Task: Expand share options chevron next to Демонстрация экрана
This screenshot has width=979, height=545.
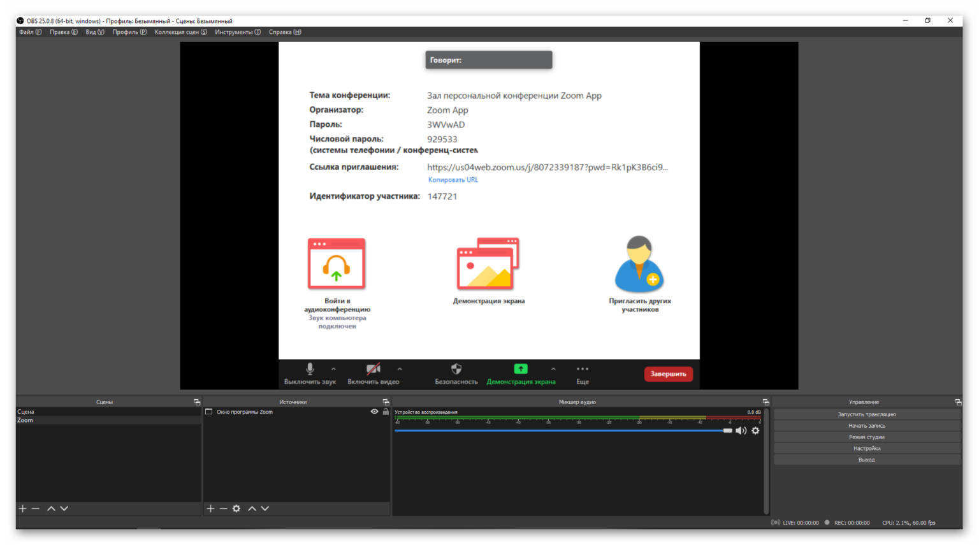Action: point(553,369)
